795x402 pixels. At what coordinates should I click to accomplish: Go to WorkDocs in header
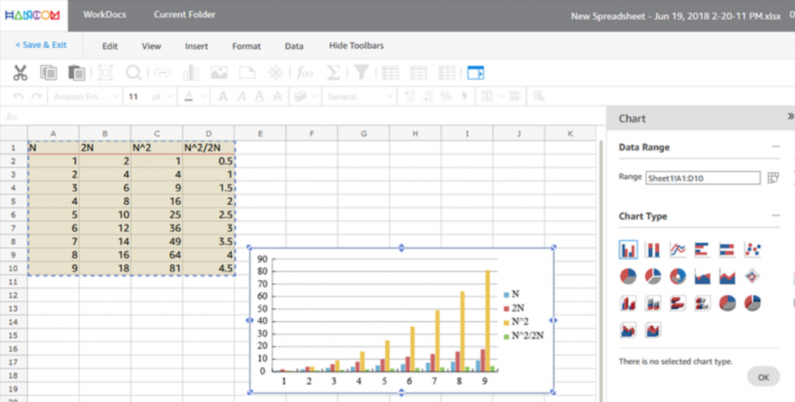(105, 15)
